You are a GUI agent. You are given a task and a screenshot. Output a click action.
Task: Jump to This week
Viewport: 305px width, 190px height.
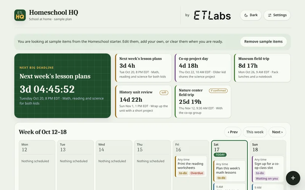pyautogui.click(x=255, y=132)
